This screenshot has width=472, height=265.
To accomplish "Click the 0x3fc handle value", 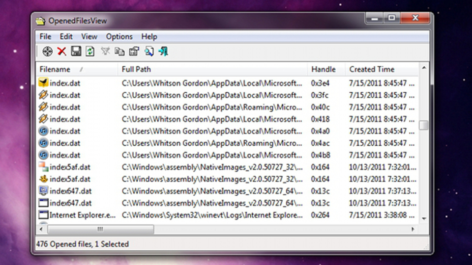I will tap(320, 95).
